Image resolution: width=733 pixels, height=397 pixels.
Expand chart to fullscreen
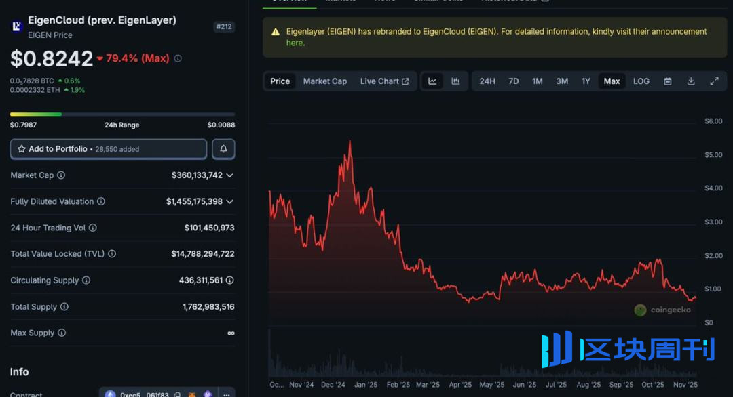(714, 81)
